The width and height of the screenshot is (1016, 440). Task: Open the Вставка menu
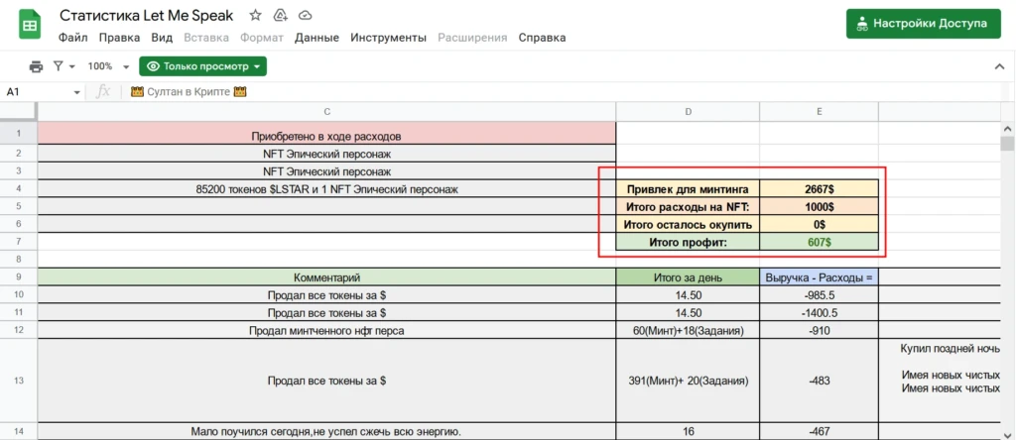(206, 38)
